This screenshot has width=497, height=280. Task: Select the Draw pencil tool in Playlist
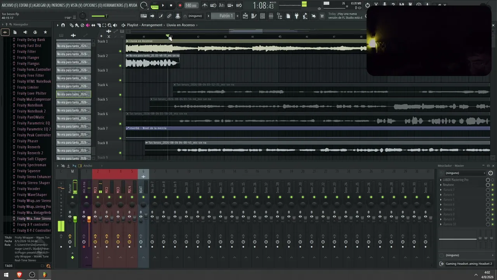point(71,25)
